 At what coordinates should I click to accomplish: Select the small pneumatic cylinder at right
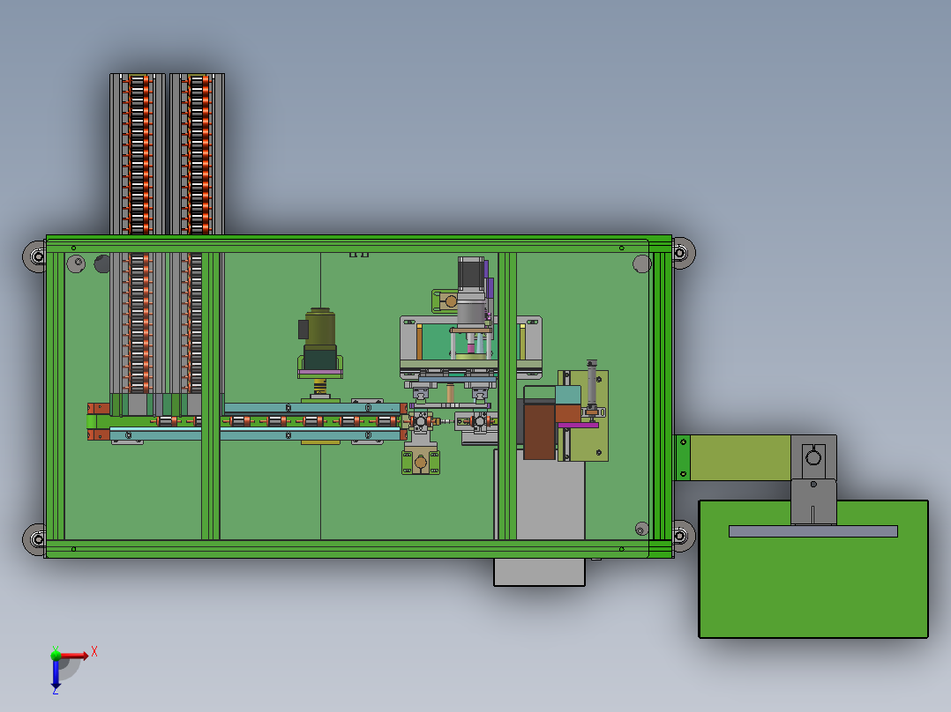pyautogui.click(x=592, y=385)
